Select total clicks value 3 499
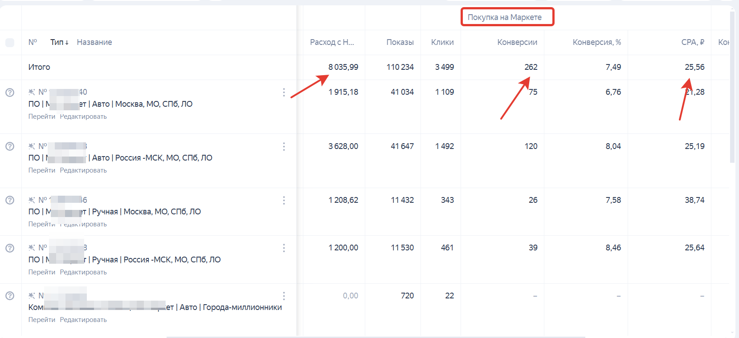The image size is (739, 338). (445, 67)
